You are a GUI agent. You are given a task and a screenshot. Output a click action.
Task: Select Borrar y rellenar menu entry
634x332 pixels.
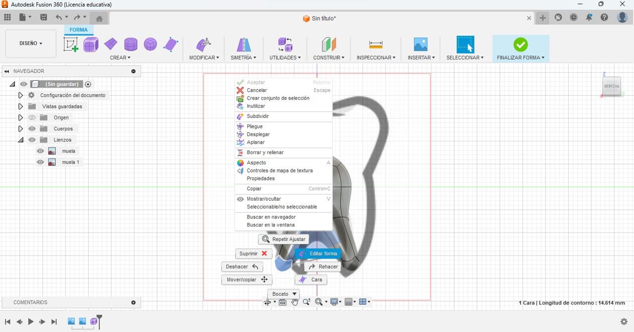click(x=283, y=153)
